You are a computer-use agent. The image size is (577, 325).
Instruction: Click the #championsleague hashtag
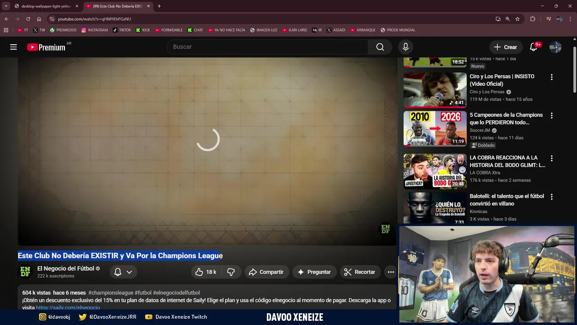(x=111, y=292)
